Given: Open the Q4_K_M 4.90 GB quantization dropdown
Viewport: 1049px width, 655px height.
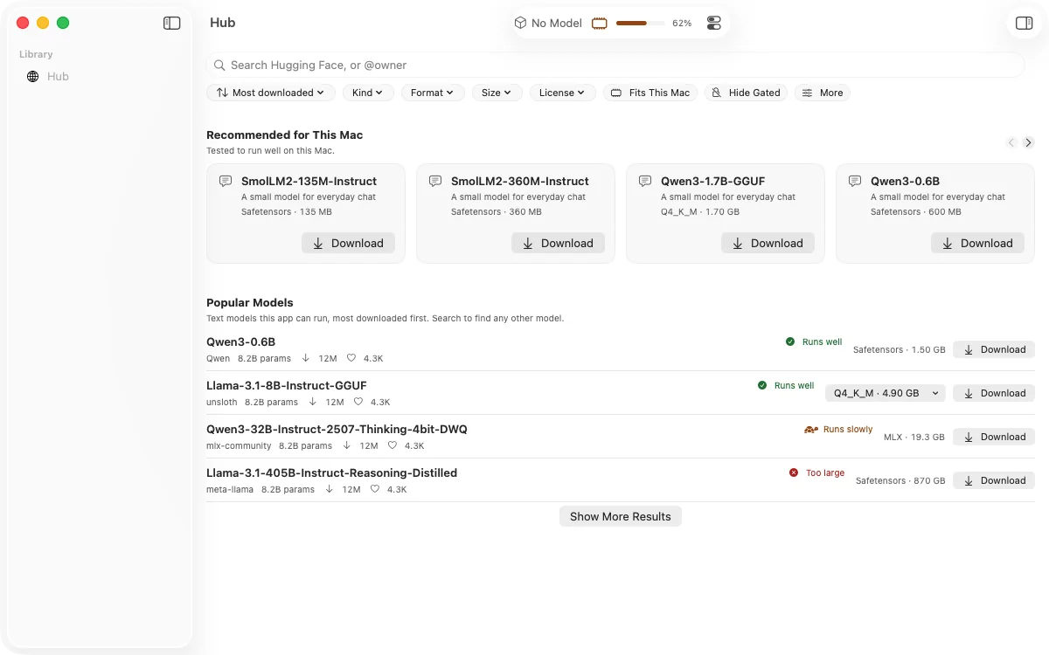Looking at the screenshot, I should point(886,393).
